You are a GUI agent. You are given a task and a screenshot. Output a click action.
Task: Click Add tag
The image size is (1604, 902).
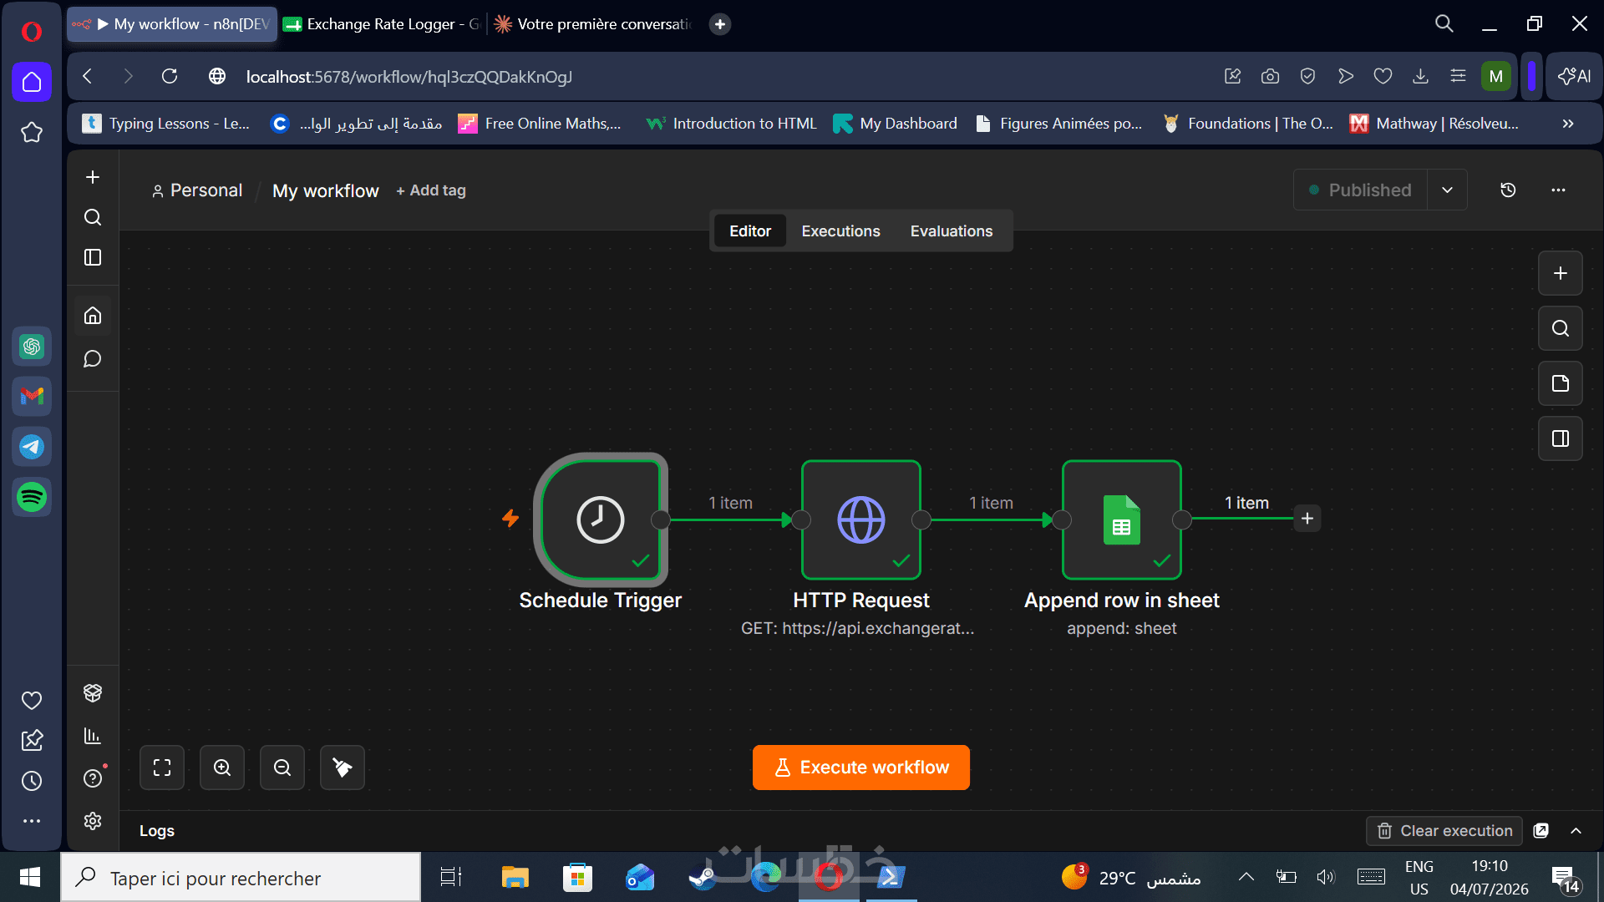coord(431,190)
